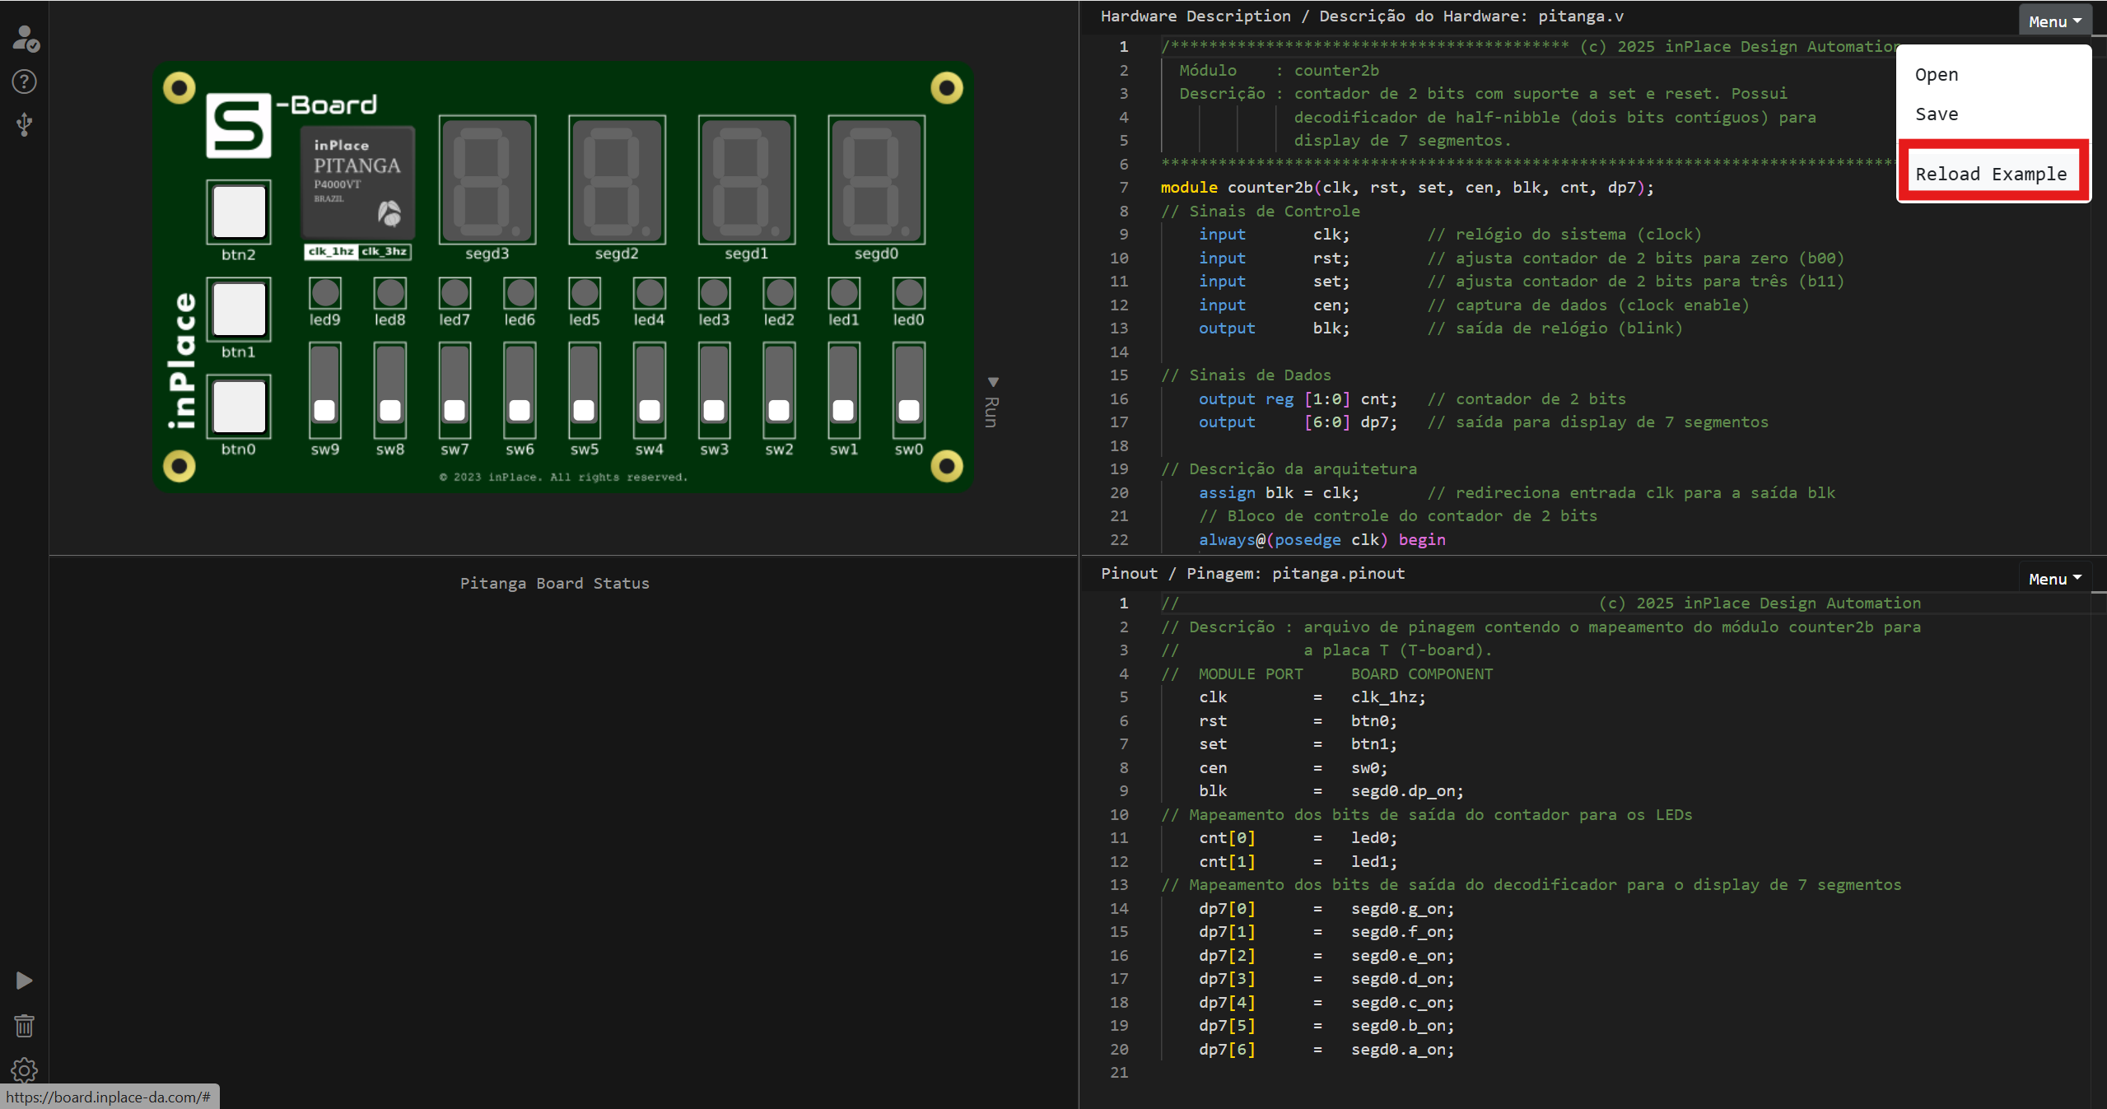Open the settings gear icon in sidebar

point(25,1070)
